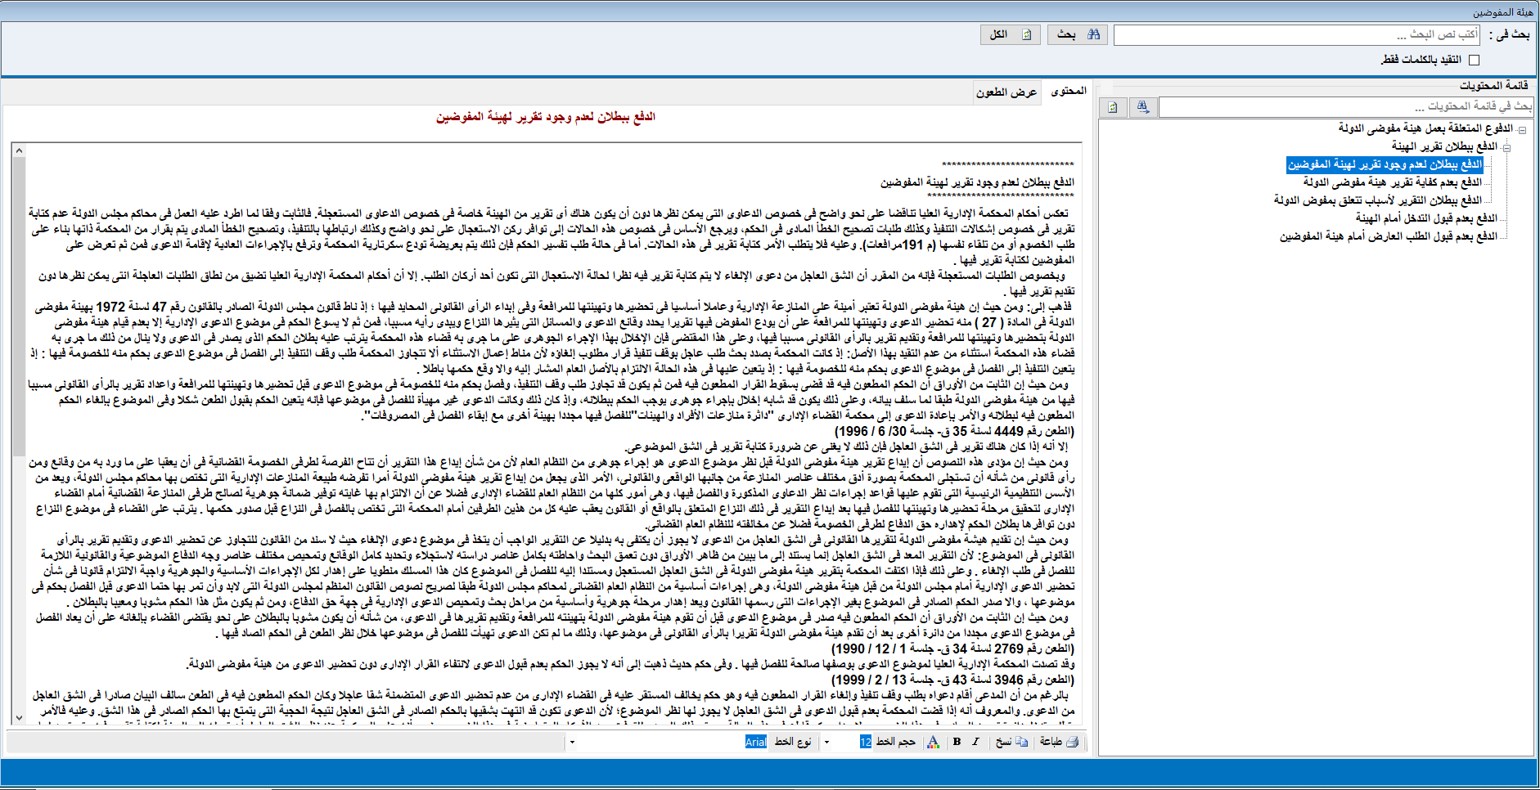Focus the contents list search field
The height and width of the screenshot is (790, 1540).
[x=1346, y=106]
